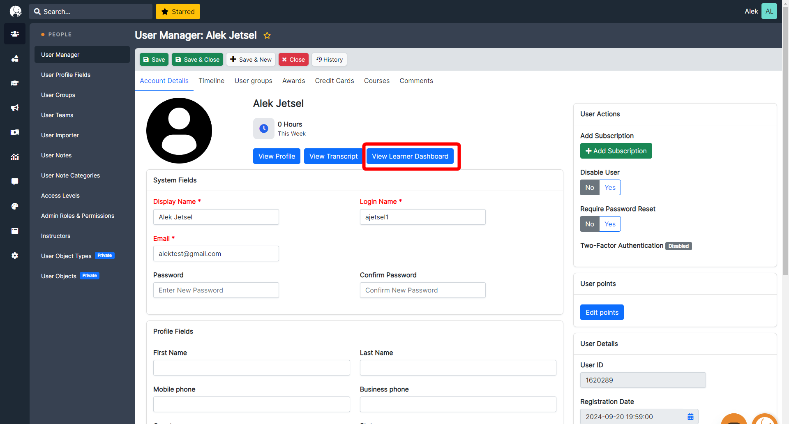789x424 pixels.
Task: Open the Awards tab
Action: click(294, 81)
